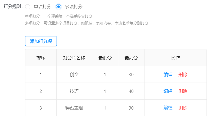Click the 最高分 column header
The height and width of the screenshot is (120, 211).
pyautogui.click(x=131, y=58)
